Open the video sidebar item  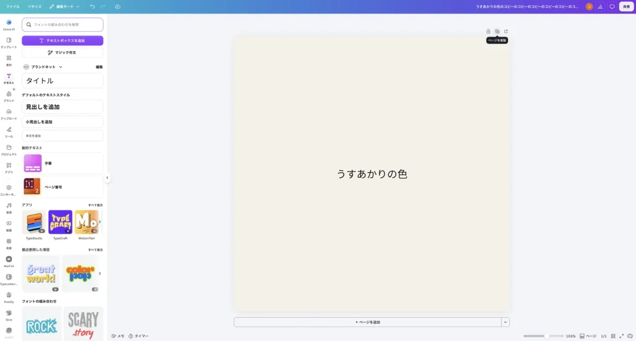pos(9,225)
